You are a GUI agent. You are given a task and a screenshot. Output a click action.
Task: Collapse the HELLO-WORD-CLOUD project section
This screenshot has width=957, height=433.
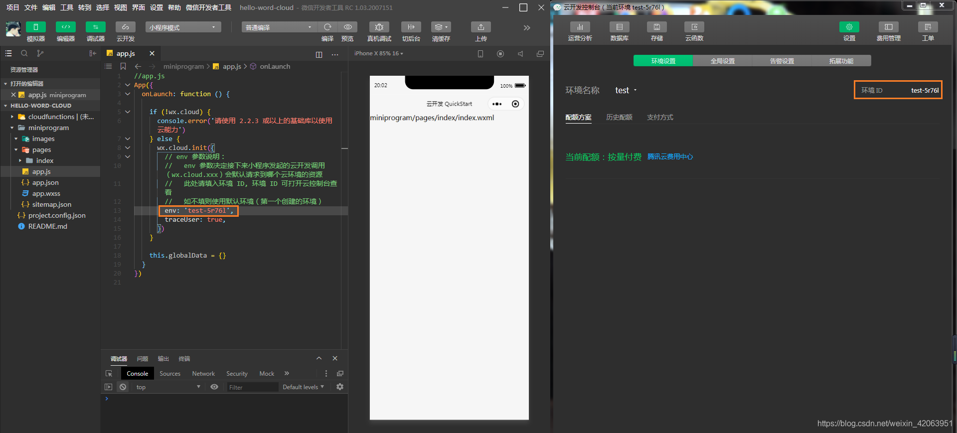pyautogui.click(x=5, y=106)
